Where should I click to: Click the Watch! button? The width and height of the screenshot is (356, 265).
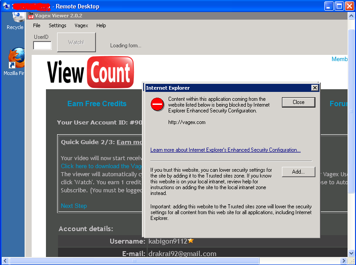76,42
